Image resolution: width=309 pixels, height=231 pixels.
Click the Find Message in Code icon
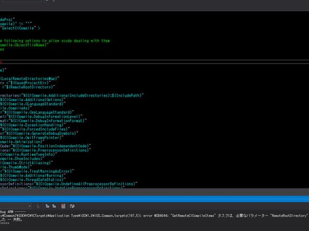point(38,206)
